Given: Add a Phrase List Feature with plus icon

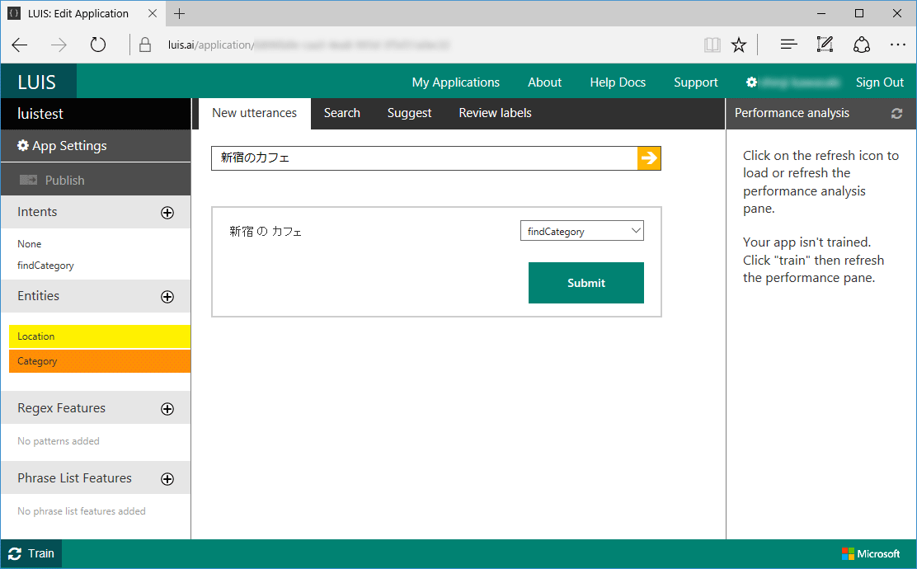Looking at the screenshot, I should pyautogui.click(x=167, y=479).
